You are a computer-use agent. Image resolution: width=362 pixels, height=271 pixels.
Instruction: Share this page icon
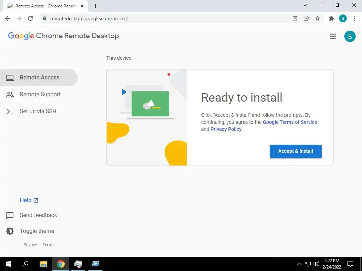coord(306,18)
